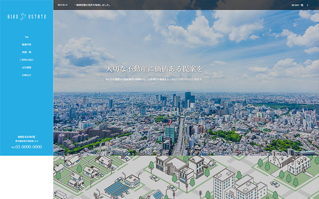Click the NEWS一覧 link
The image size is (319, 199).
[297, 5]
